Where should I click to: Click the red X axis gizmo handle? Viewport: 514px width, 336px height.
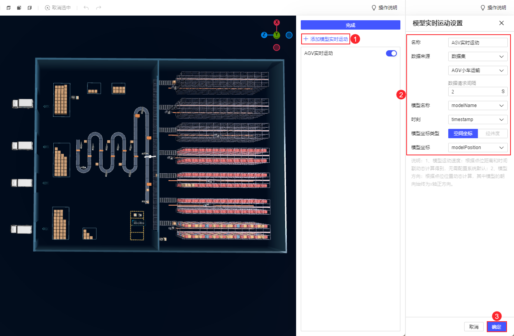click(277, 23)
